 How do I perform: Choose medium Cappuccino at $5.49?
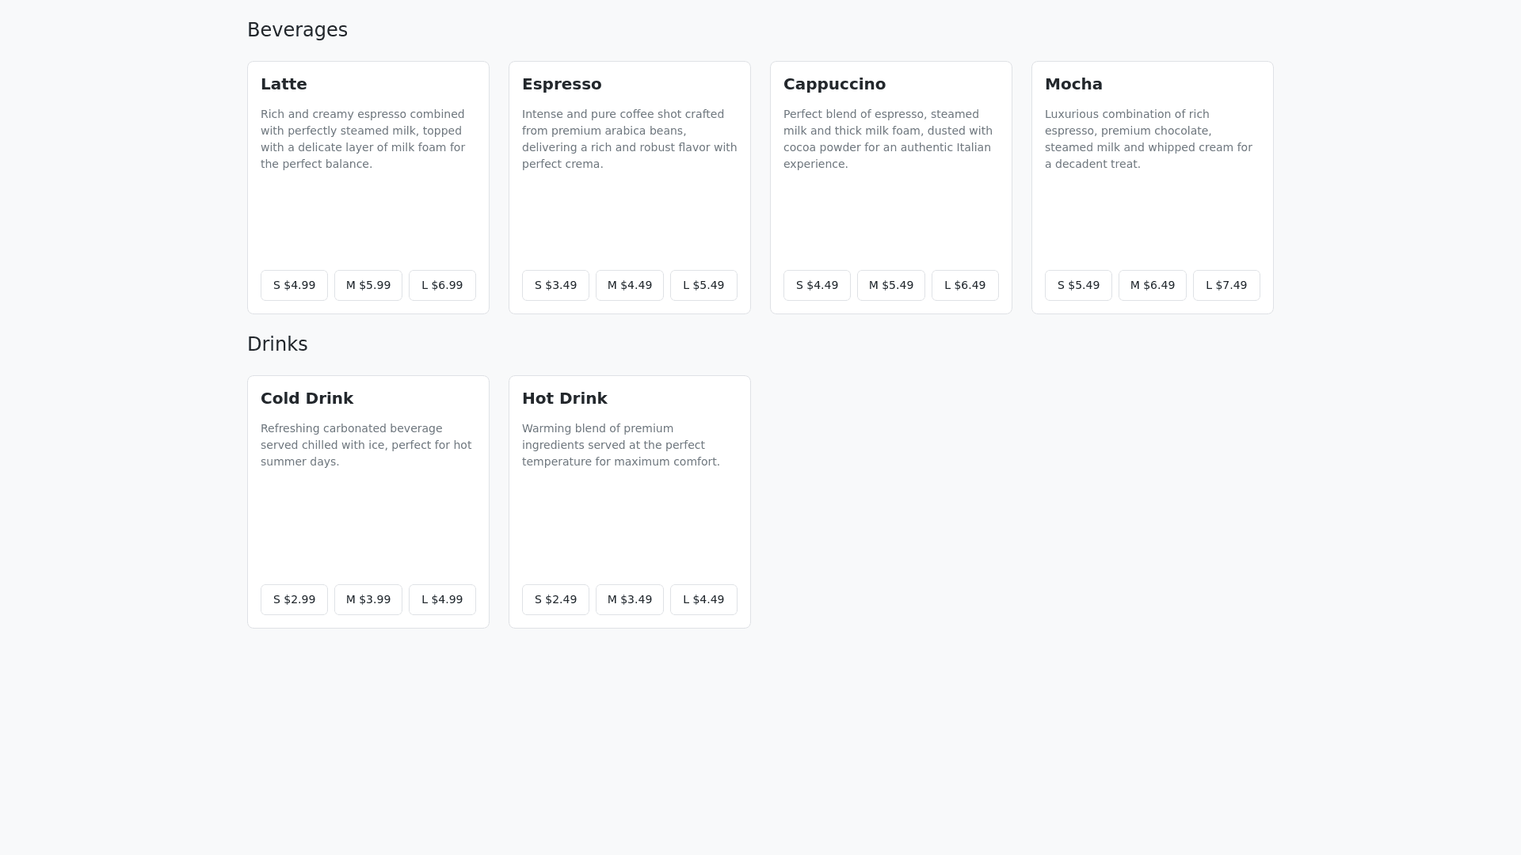click(891, 285)
